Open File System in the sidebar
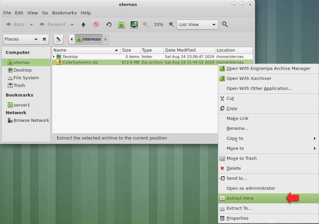The image size is (319, 224). (x=26, y=78)
